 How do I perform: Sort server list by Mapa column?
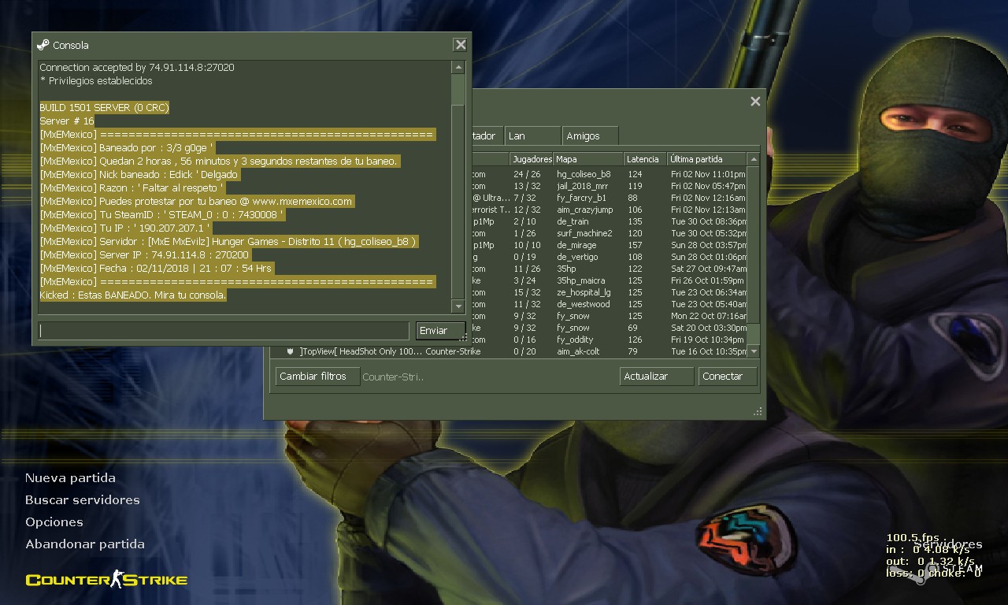pyautogui.click(x=588, y=159)
